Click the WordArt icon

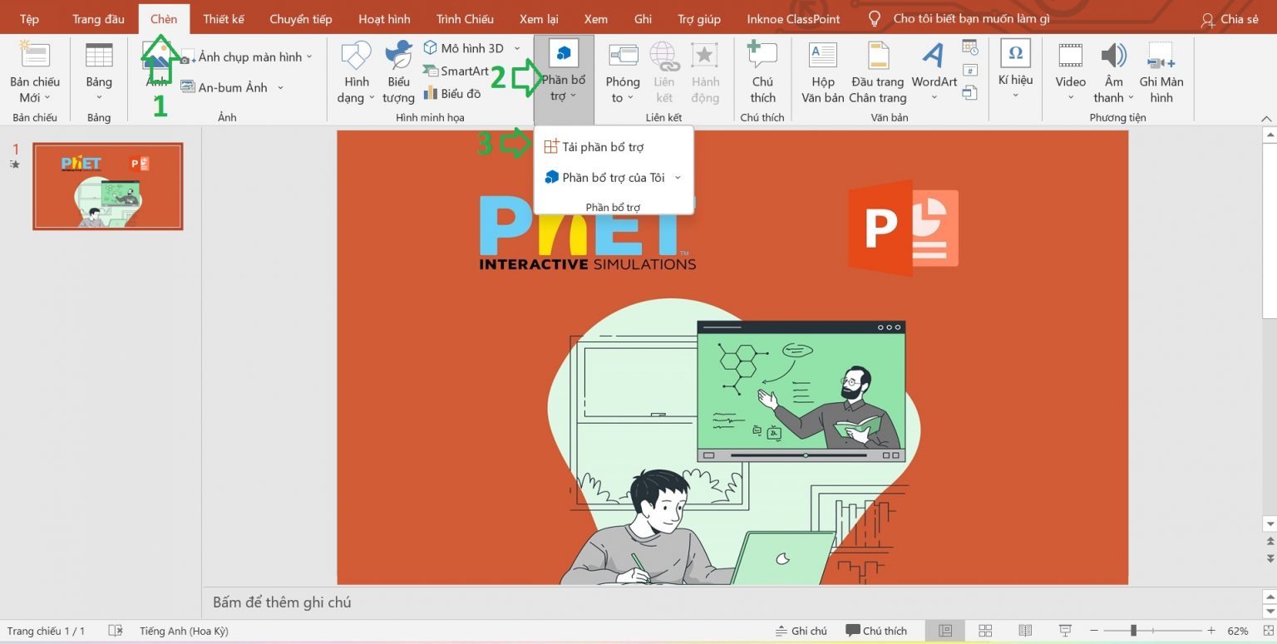[x=934, y=57]
